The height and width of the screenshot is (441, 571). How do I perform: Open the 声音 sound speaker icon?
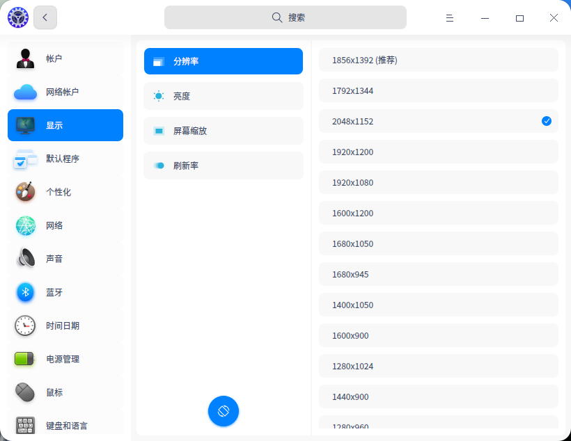click(x=26, y=258)
